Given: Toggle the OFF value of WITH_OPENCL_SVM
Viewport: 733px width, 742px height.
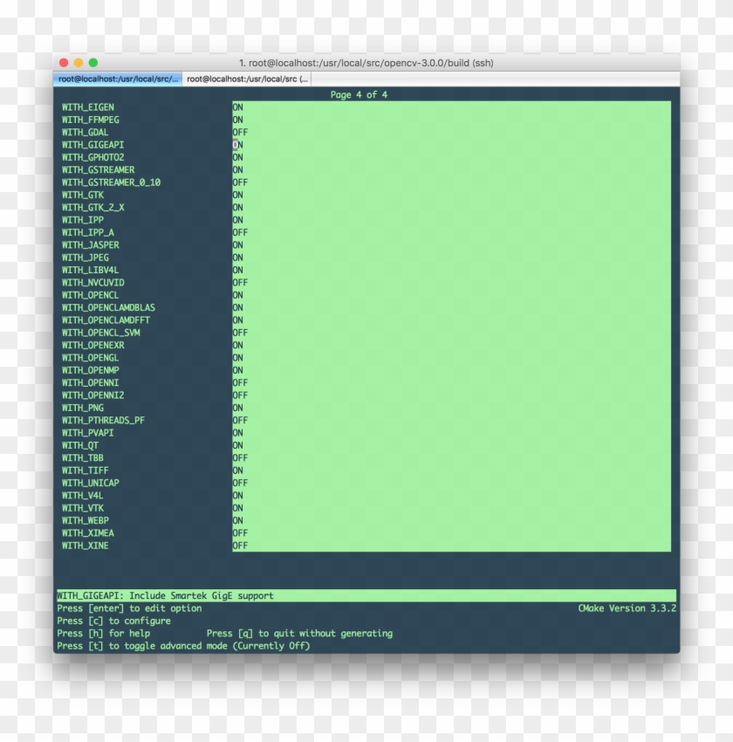Looking at the screenshot, I should 240,333.
